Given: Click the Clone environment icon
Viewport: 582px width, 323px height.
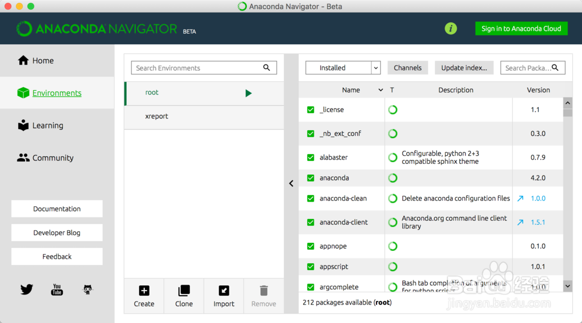Looking at the screenshot, I should (x=184, y=290).
